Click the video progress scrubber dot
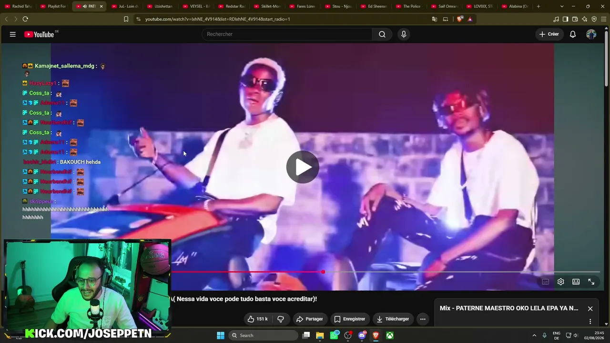This screenshot has width=610, height=343. click(323, 272)
